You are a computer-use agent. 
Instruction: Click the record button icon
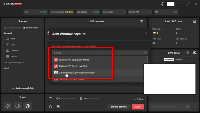(58, 107)
